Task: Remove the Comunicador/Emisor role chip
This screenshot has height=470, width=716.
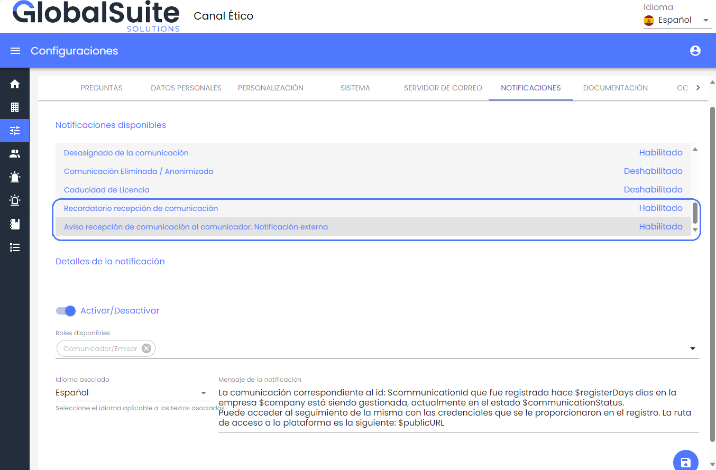Action: (146, 348)
